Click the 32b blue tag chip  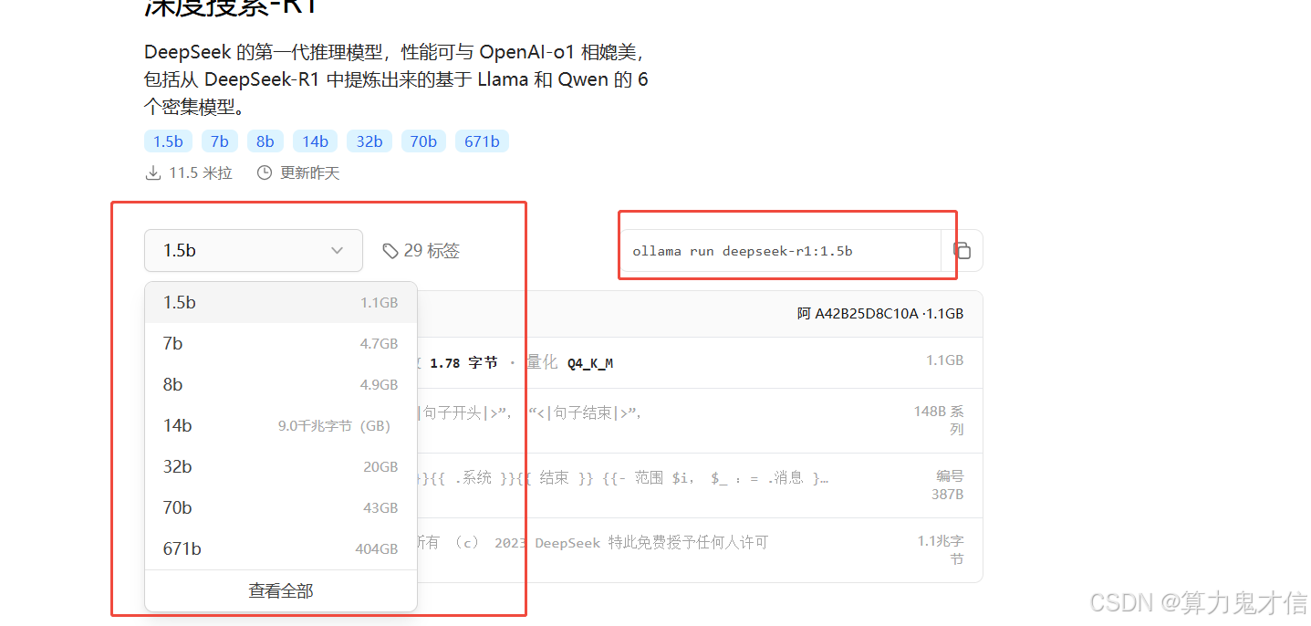click(x=369, y=141)
